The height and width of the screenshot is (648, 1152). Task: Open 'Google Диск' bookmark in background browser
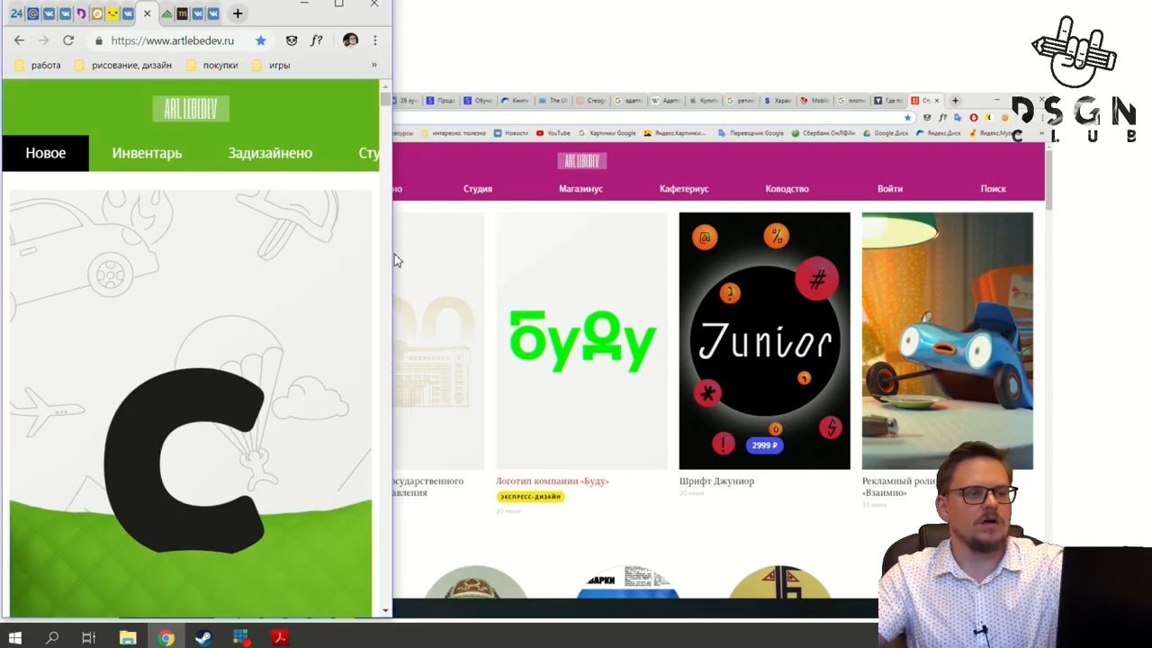point(886,133)
